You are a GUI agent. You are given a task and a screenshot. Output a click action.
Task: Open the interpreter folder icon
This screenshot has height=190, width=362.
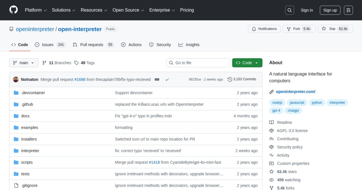click(16, 150)
